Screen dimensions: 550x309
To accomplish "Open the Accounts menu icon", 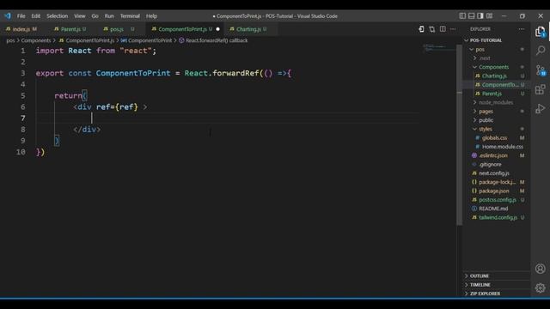I will coord(541,269).
